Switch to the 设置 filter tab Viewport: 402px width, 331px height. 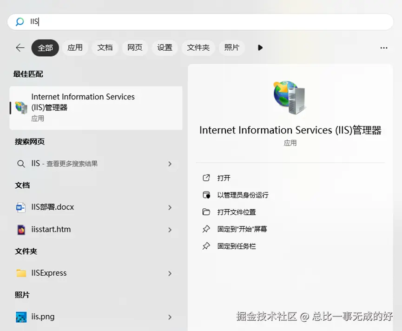[165, 47]
